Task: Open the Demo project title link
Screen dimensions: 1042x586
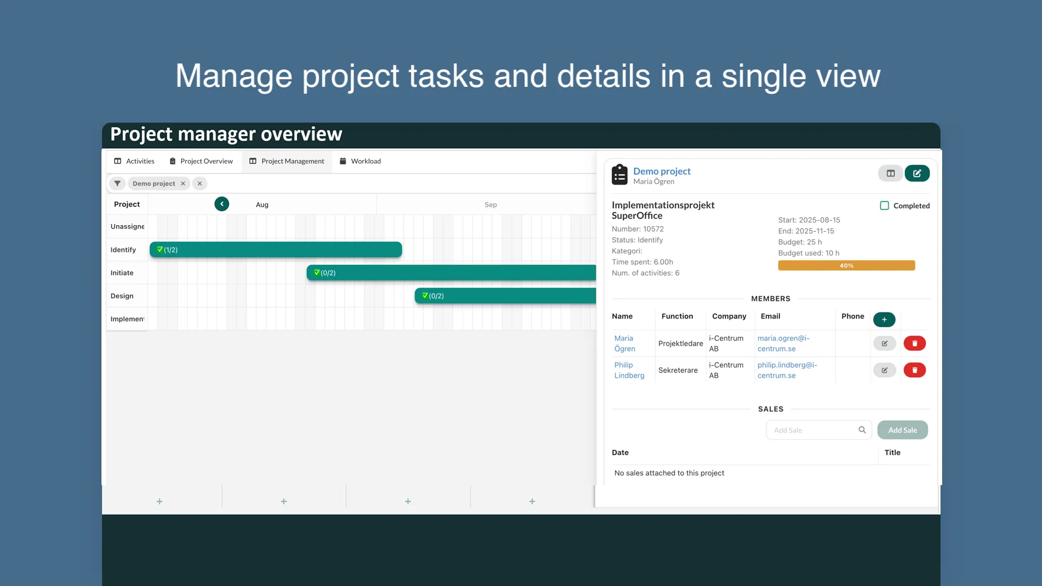Action: [x=662, y=171]
